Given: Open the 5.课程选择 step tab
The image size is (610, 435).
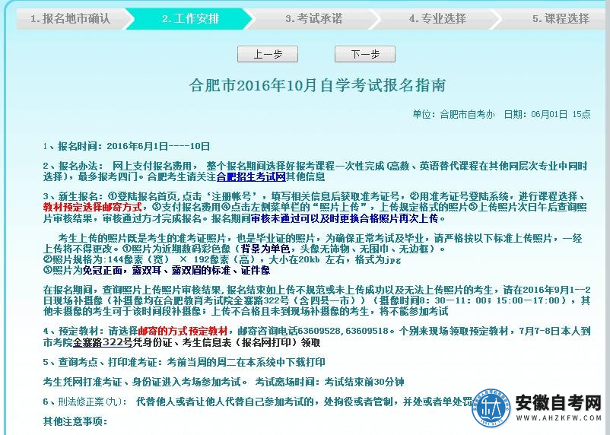Looking at the screenshot, I should click(x=561, y=19).
